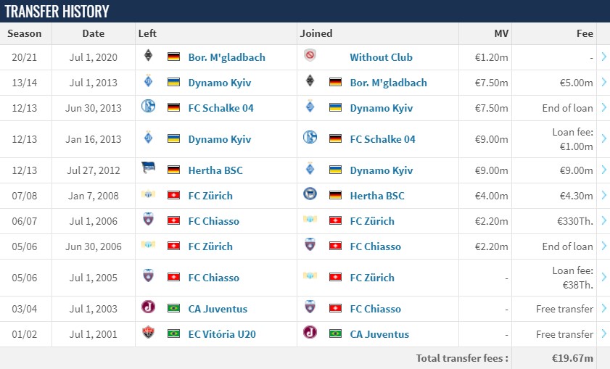Click FC Chiasso crest in the 06/07 row
The height and width of the screenshot is (369, 610).
[148, 219]
